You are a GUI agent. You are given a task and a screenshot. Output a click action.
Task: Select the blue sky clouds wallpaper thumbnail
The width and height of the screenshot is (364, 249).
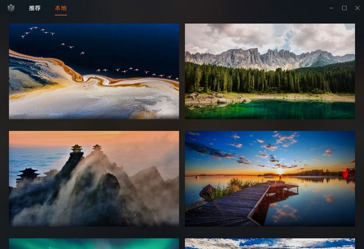pyautogui.click(x=270, y=244)
